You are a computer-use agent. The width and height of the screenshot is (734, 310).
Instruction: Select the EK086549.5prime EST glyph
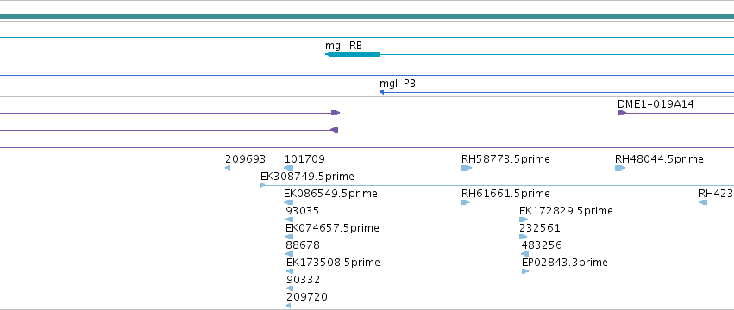point(288,202)
